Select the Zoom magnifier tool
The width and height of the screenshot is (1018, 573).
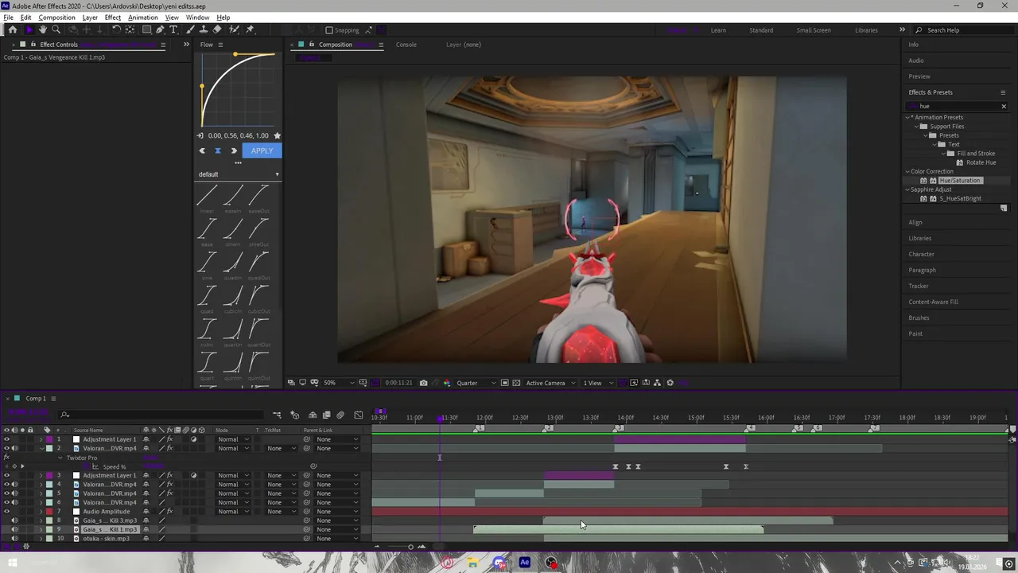pos(56,29)
